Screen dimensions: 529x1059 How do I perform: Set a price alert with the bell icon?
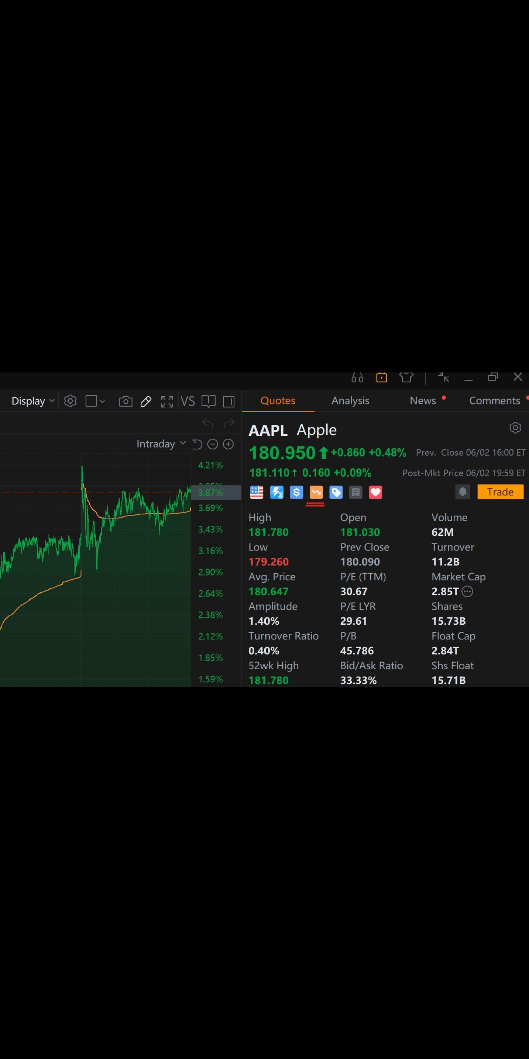pos(463,492)
